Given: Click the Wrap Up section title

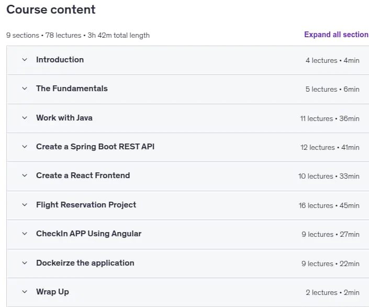Looking at the screenshot, I should (52, 292).
